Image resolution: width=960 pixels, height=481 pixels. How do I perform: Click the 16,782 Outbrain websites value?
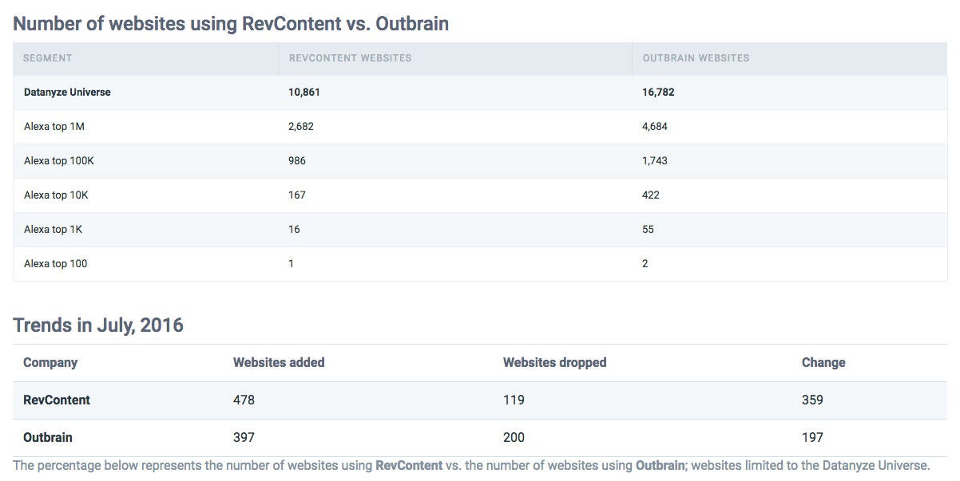point(658,93)
